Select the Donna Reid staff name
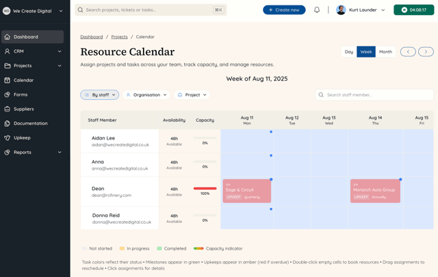The height and width of the screenshot is (277, 438). pos(106,215)
